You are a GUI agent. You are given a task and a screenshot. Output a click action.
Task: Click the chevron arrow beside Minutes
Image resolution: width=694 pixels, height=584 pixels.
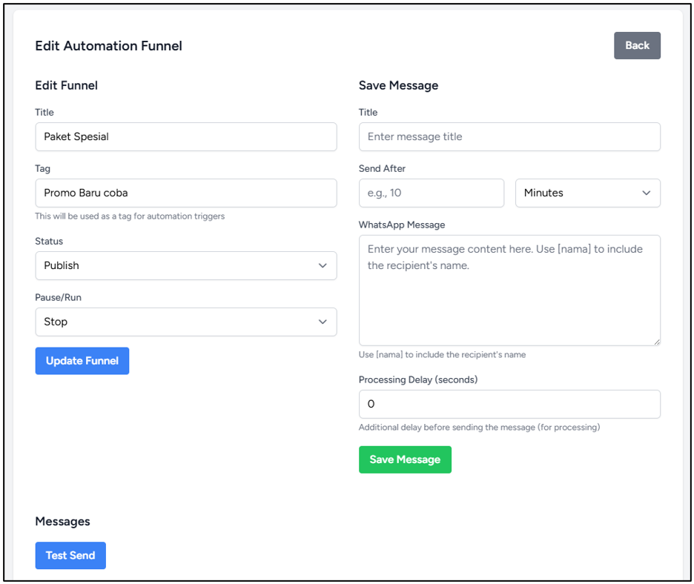(x=647, y=193)
